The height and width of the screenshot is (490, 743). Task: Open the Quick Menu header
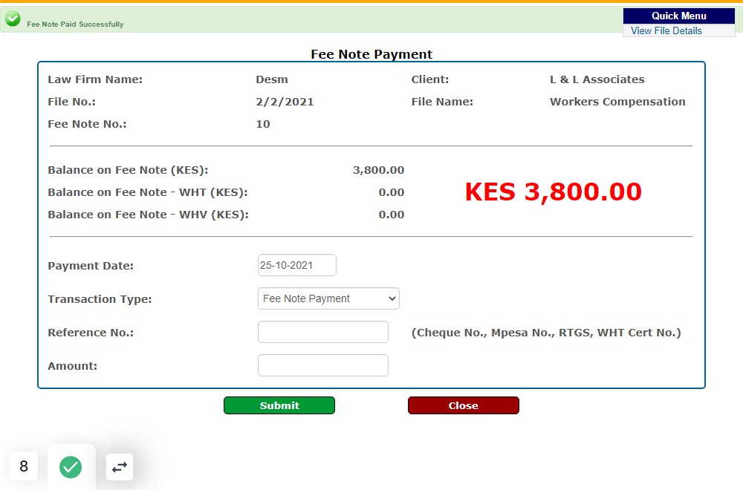pos(678,16)
